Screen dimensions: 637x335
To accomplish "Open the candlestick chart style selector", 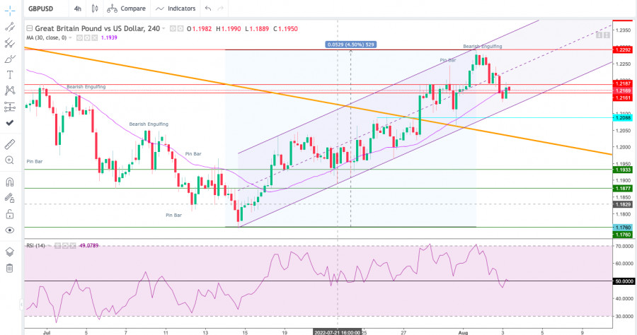I will [x=95, y=8].
